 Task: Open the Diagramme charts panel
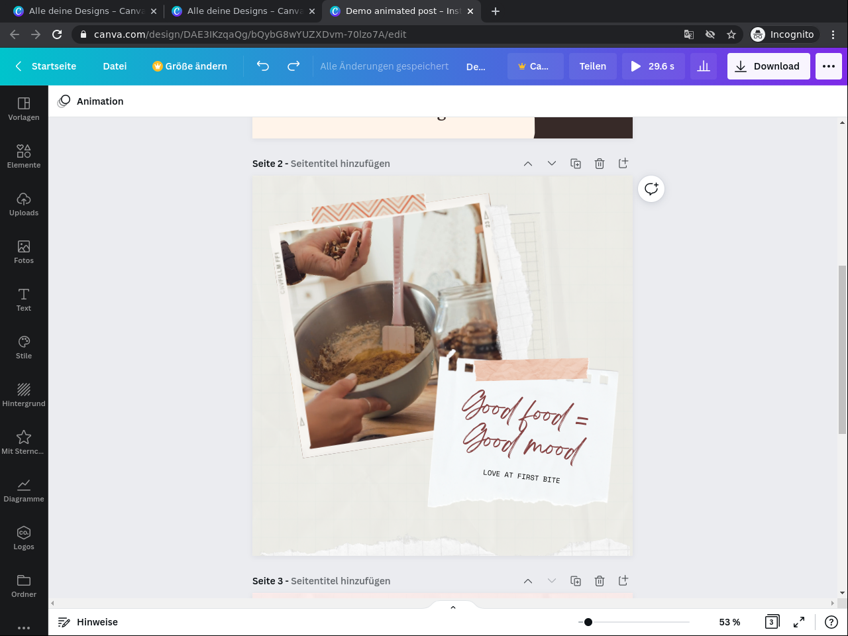point(24,491)
